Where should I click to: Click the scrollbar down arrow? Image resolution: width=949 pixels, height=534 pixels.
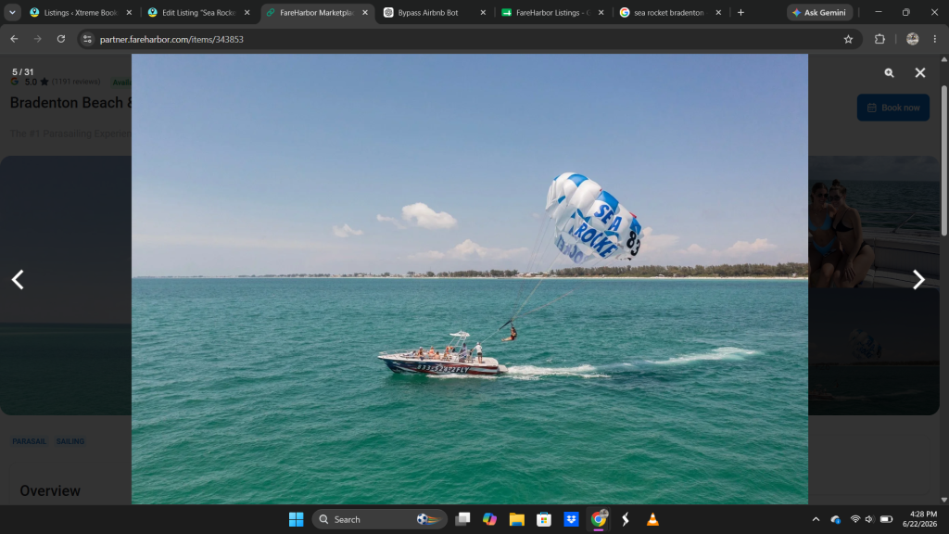pos(943,500)
